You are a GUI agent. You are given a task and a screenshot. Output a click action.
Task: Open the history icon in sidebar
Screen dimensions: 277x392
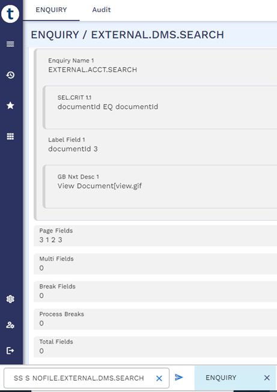coord(10,75)
